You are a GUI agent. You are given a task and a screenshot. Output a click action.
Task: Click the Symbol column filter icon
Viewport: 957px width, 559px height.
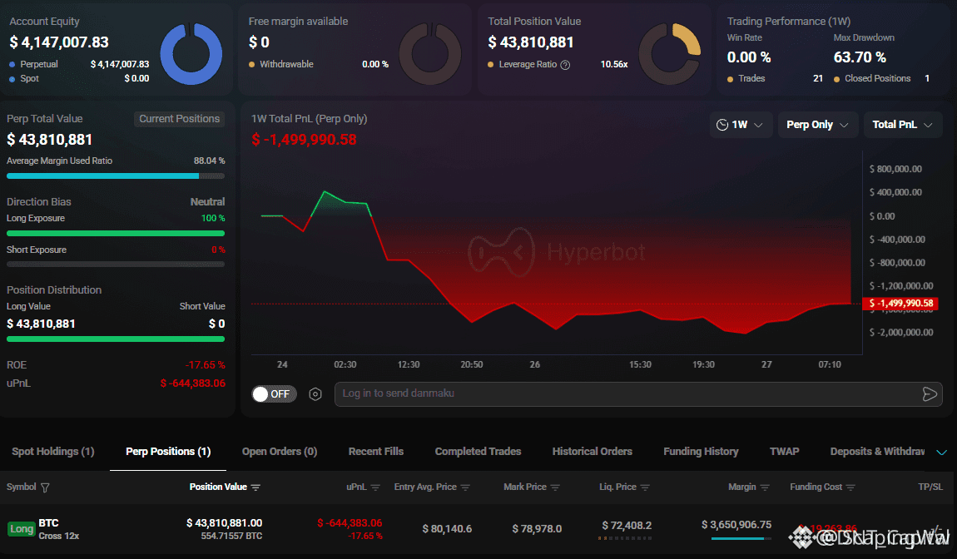(45, 487)
